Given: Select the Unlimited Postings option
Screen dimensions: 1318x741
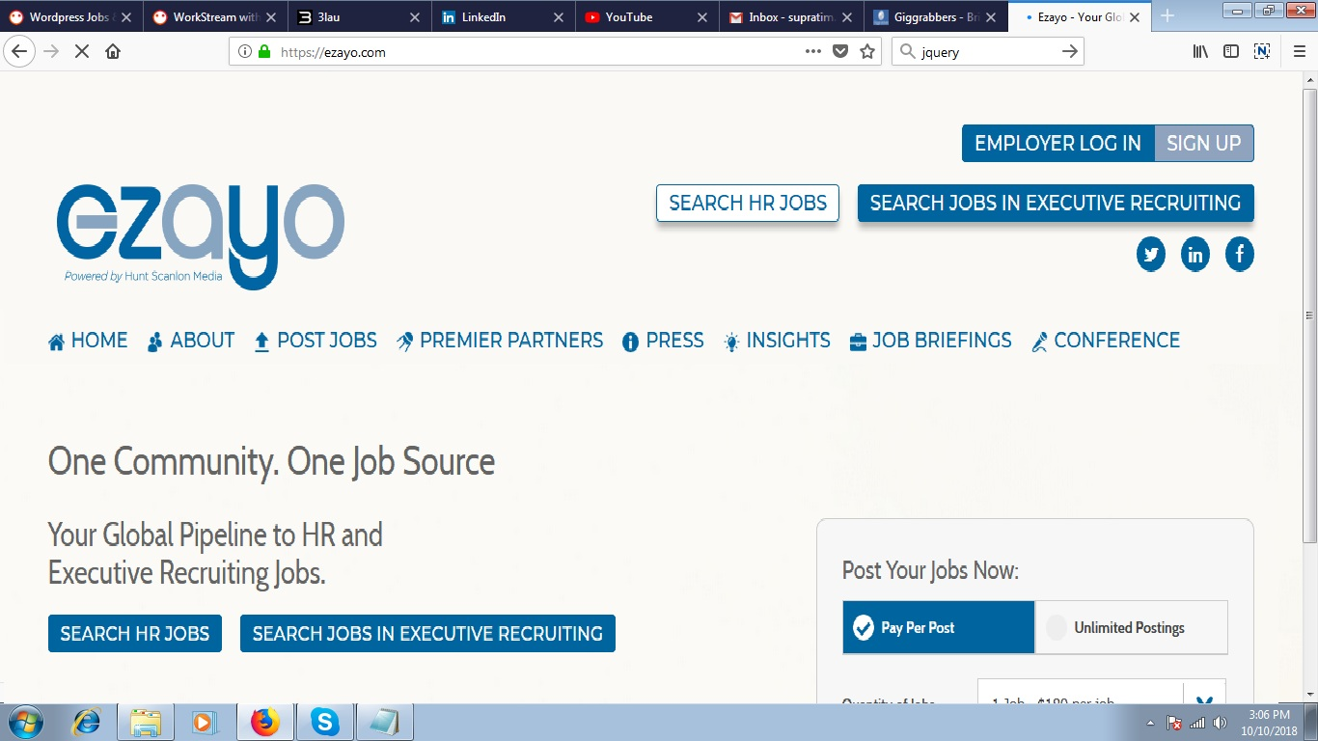Looking at the screenshot, I should click(x=1131, y=628).
